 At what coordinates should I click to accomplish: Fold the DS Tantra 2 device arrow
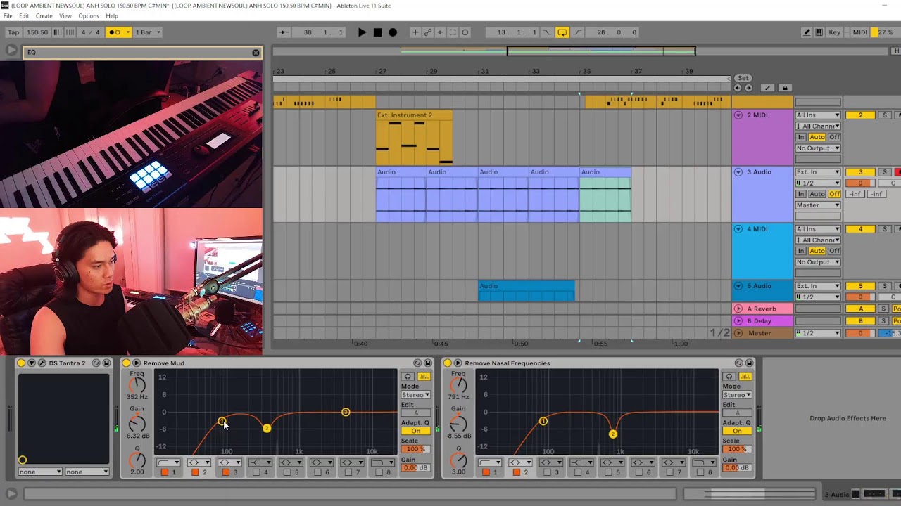[32, 363]
